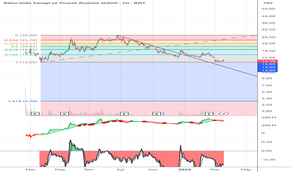Click the 15,50 price axis label

268,58
